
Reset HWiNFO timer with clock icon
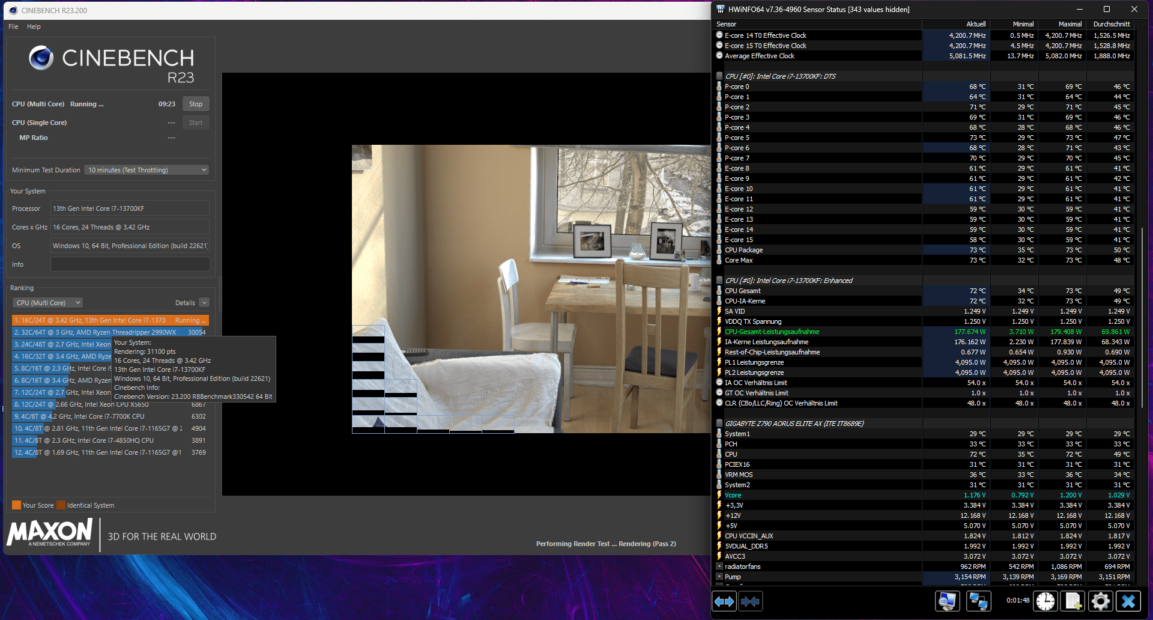point(1046,601)
